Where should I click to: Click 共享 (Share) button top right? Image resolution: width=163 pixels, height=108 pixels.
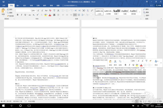(158, 5)
